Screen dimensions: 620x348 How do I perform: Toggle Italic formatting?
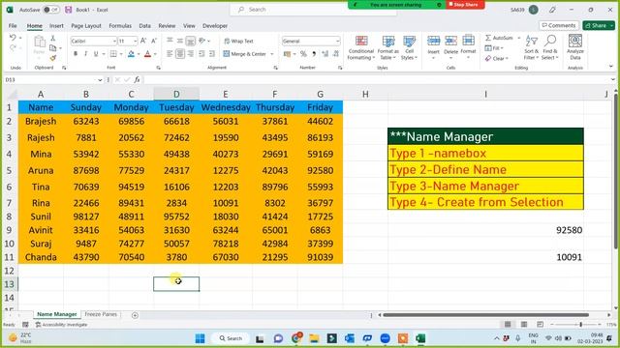click(85, 54)
